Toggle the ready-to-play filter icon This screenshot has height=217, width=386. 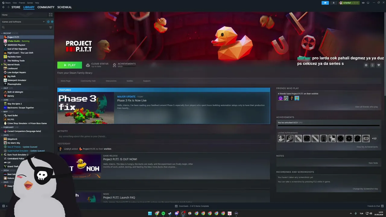coord(52,22)
